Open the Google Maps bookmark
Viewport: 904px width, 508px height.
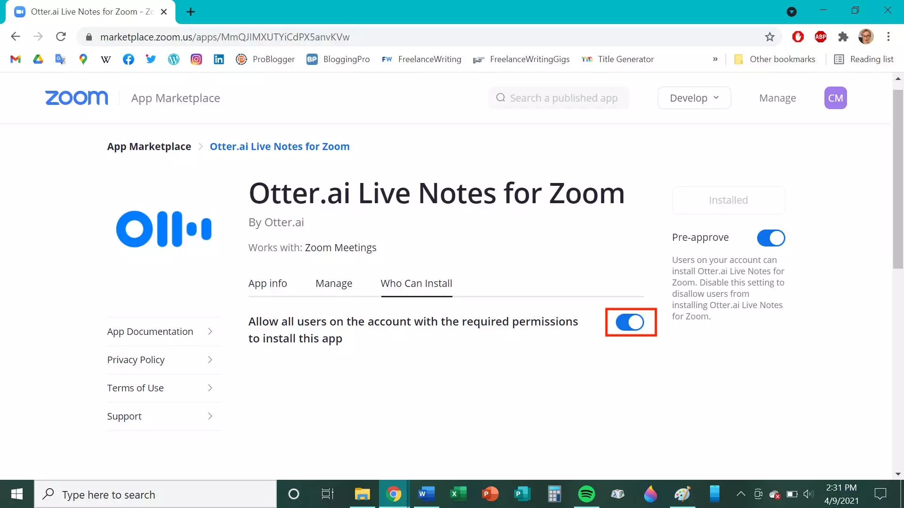tap(83, 59)
